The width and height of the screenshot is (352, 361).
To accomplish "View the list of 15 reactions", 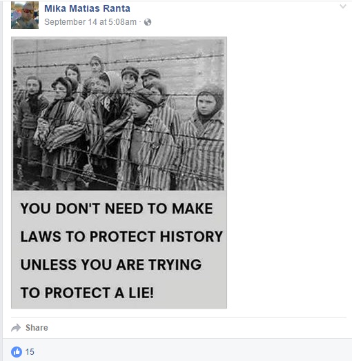I will pyautogui.click(x=30, y=352).
